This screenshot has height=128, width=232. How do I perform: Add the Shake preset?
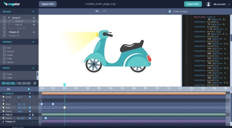tap(4, 78)
